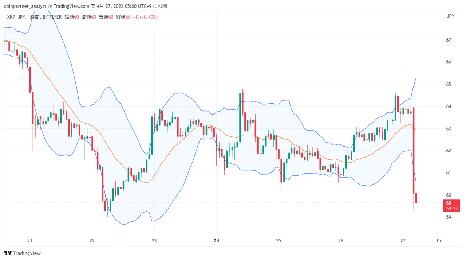Select the red current price tag showing 60

tap(451, 206)
